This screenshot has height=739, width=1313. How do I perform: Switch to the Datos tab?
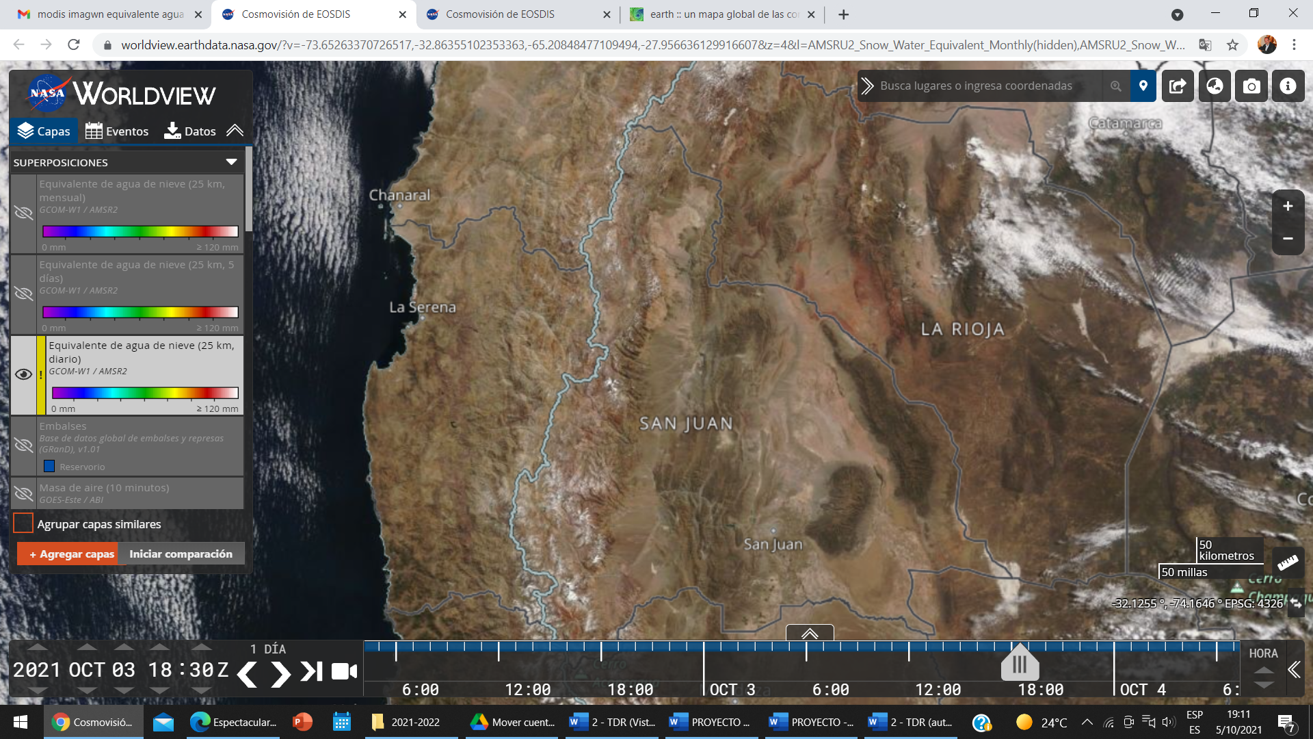point(190,131)
